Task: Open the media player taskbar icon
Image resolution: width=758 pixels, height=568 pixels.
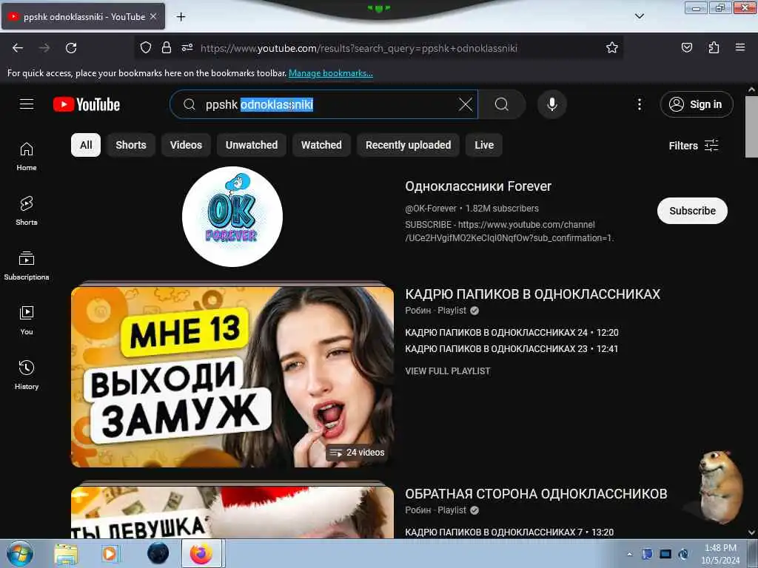Action: tap(110, 553)
